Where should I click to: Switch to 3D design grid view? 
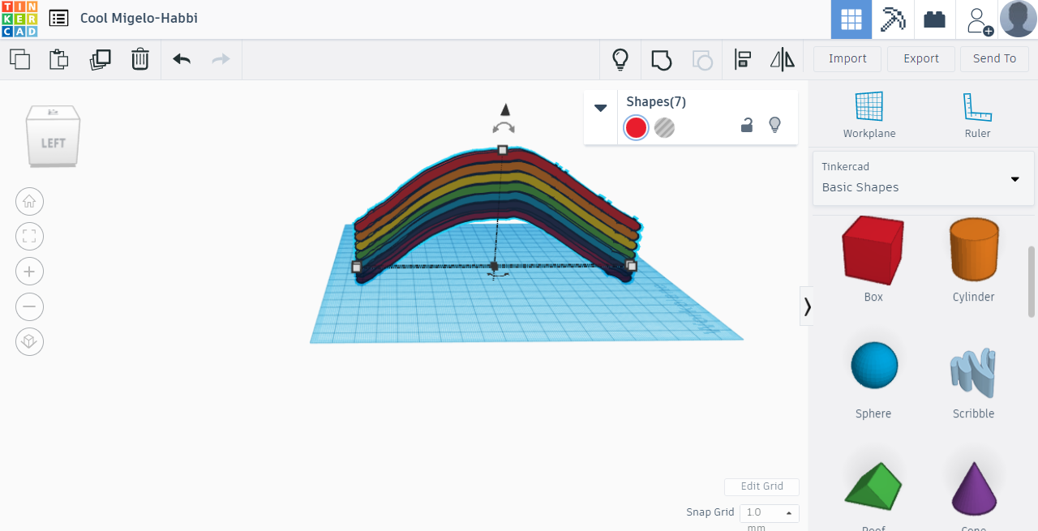(851, 19)
